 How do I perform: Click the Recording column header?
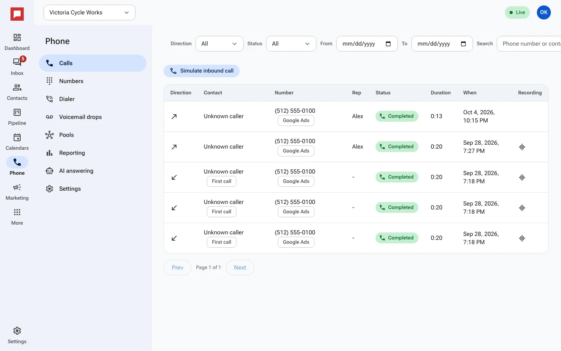(530, 93)
